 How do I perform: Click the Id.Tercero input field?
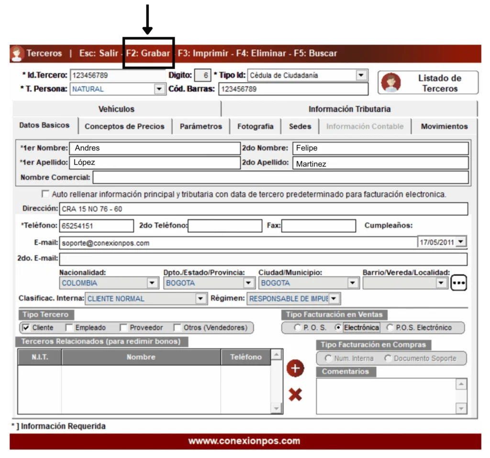[118, 75]
